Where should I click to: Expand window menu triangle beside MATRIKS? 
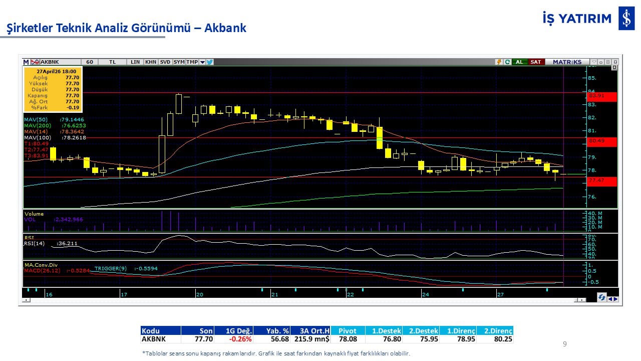click(593, 62)
